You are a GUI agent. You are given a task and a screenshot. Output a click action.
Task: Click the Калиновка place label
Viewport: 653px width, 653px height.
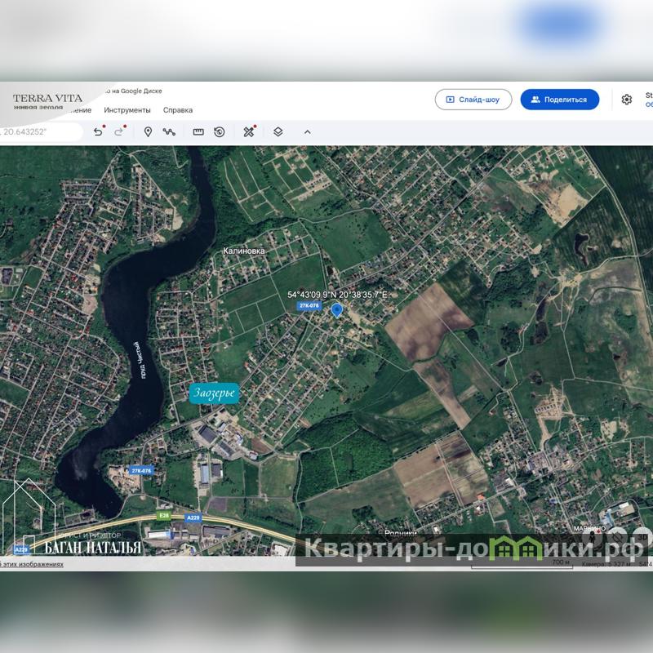pyautogui.click(x=244, y=251)
